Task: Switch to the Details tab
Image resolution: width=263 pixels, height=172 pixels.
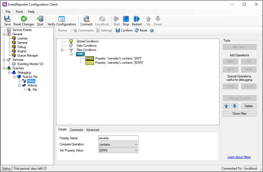Action: tap(62, 129)
